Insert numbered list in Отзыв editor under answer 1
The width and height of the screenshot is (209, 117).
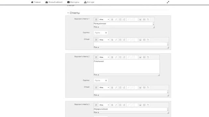click(x=124, y=40)
